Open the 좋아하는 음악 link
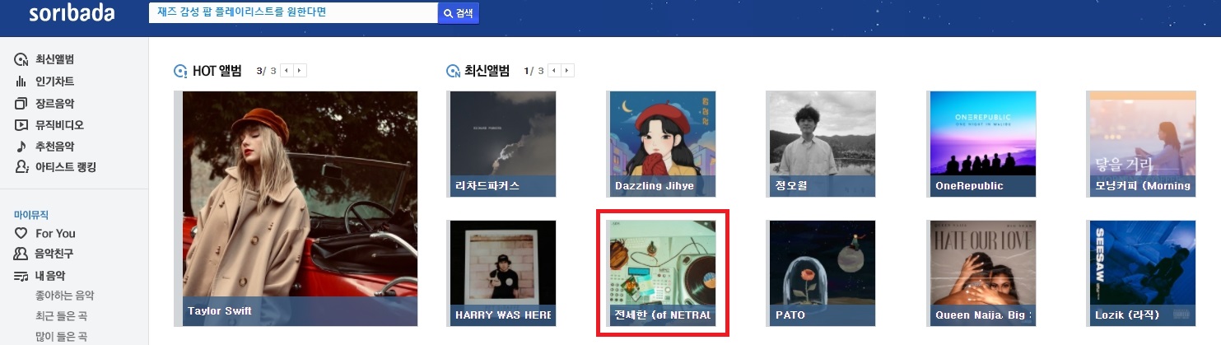 coord(65,296)
